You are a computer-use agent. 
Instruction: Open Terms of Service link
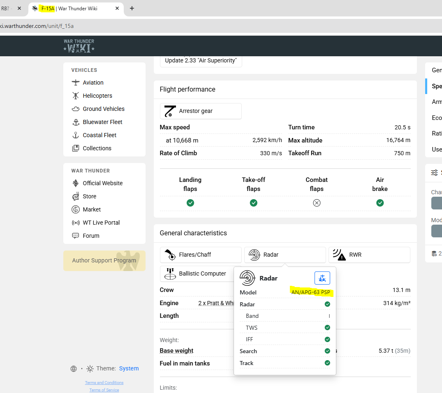tap(104, 390)
